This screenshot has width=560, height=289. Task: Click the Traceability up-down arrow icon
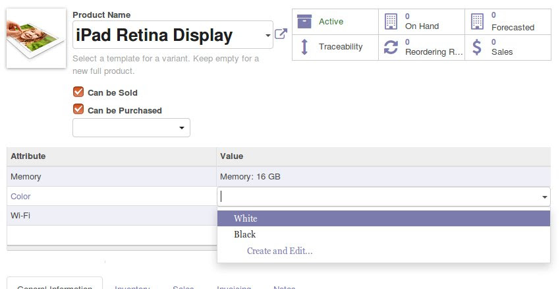coord(304,47)
